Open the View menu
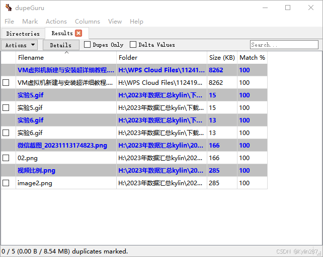Screen dimensions: 323x257 (115, 22)
